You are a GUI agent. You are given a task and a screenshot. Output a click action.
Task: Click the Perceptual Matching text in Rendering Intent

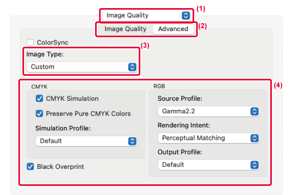point(193,138)
